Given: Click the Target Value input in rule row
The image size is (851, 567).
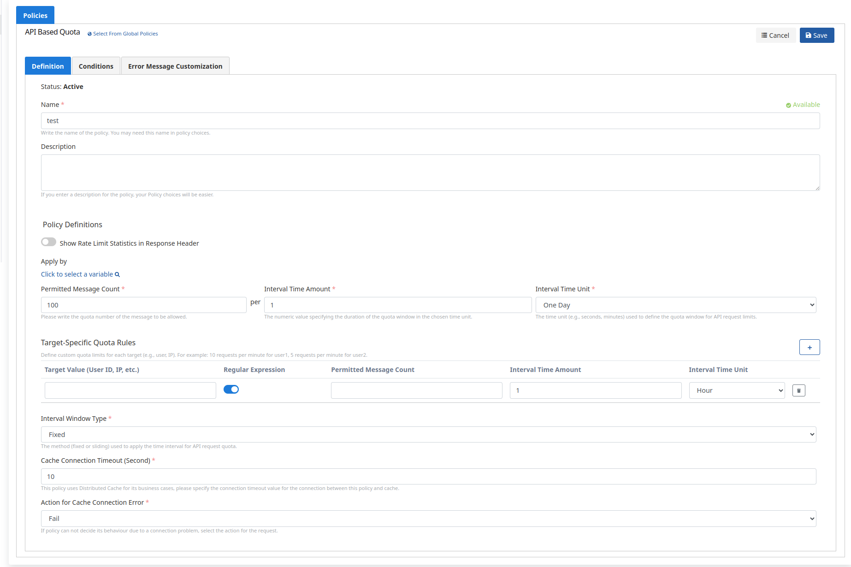Looking at the screenshot, I should click(x=130, y=390).
